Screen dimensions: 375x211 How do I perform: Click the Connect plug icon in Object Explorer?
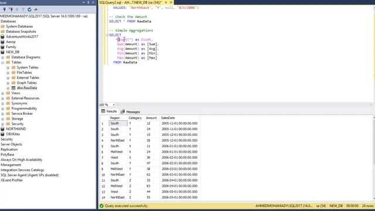pyautogui.click(x=4, y=9)
